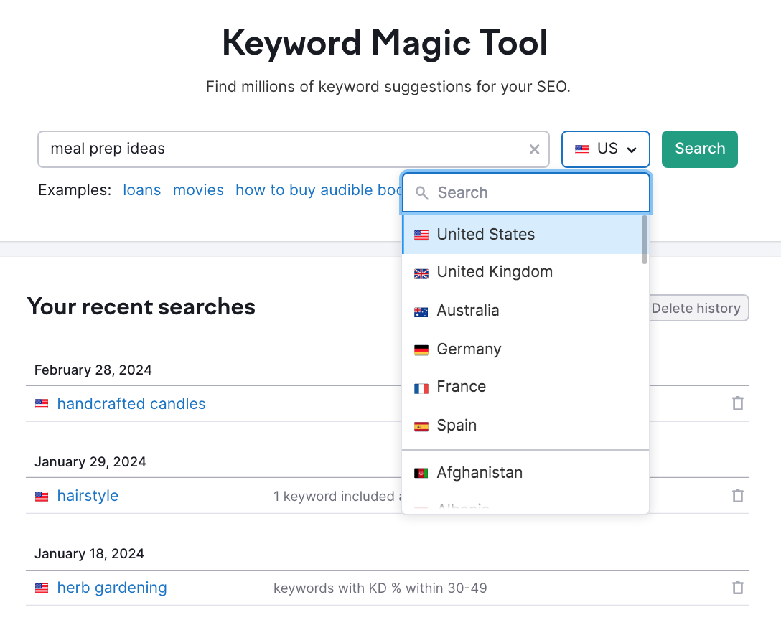Image resolution: width=781 pixels, height=620 pixels.
Task: Click the country Search filter field
Action: pos(531,193)
